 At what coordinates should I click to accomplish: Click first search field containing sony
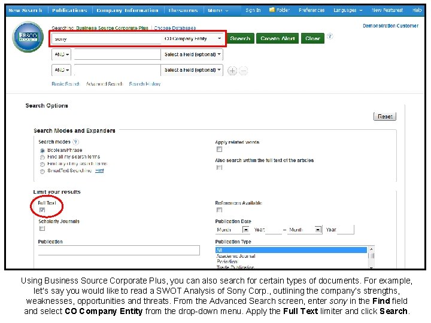click(x=107, y=39)
